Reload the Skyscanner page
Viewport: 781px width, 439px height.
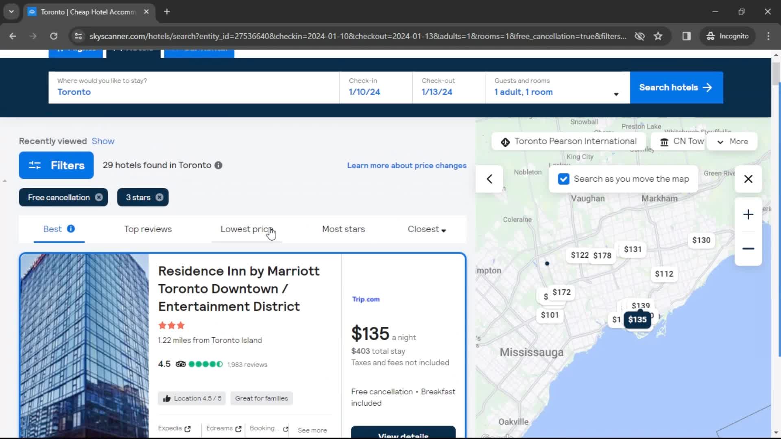click(x=54, y=36)
